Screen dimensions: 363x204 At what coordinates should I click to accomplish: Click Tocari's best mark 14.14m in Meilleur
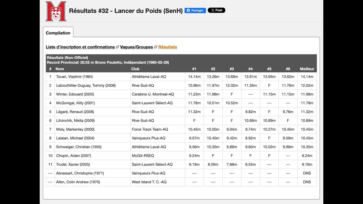click(307, 77)
